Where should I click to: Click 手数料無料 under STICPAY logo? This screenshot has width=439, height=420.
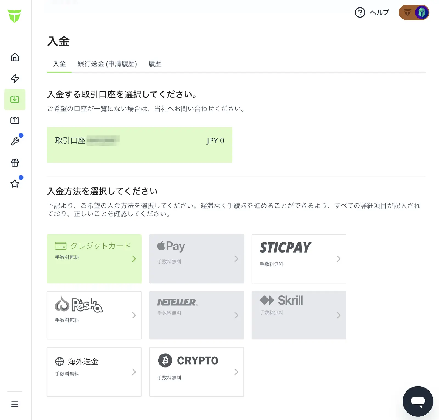point(272,264)
